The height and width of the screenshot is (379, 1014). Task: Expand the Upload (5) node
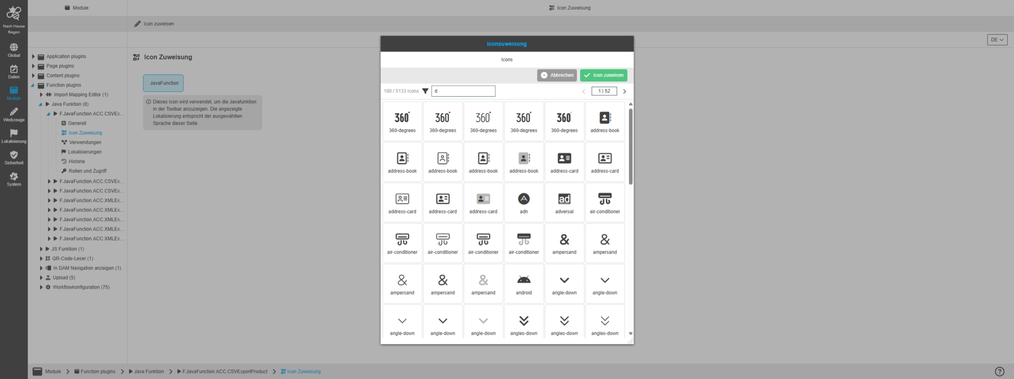pos(41,278)
